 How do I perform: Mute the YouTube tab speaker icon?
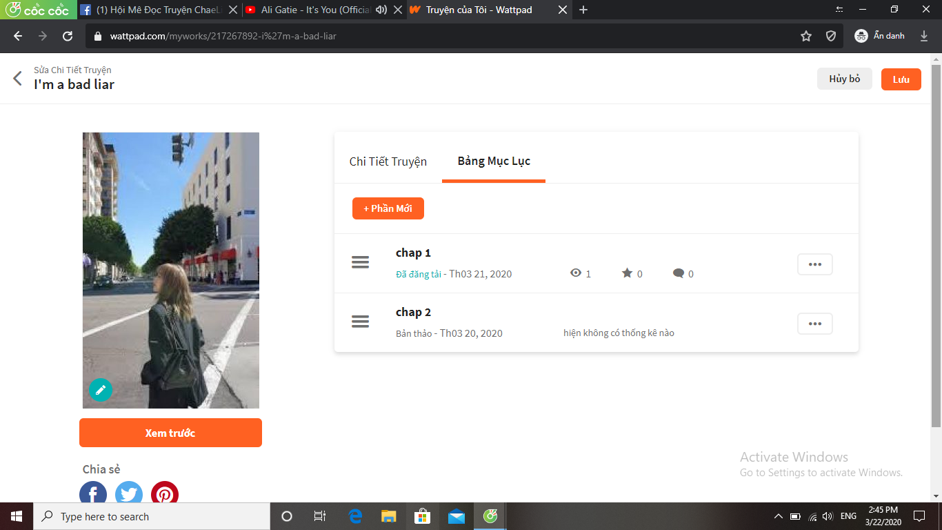click(381, 10)
